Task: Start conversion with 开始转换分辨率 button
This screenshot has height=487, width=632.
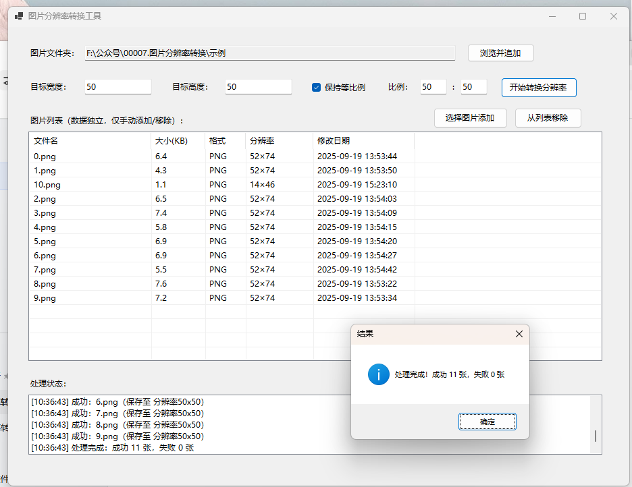Action: (539, 87)
